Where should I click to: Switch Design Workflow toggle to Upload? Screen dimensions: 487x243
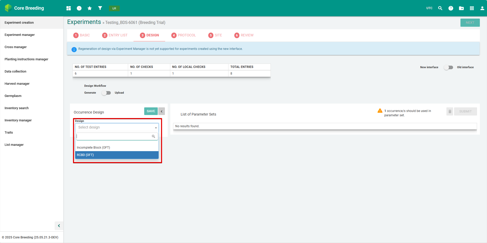click(106, 93)
